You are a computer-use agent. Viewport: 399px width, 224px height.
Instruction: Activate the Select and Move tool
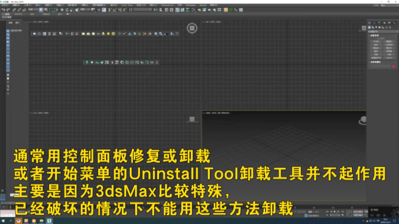click(x=62, y=10)
